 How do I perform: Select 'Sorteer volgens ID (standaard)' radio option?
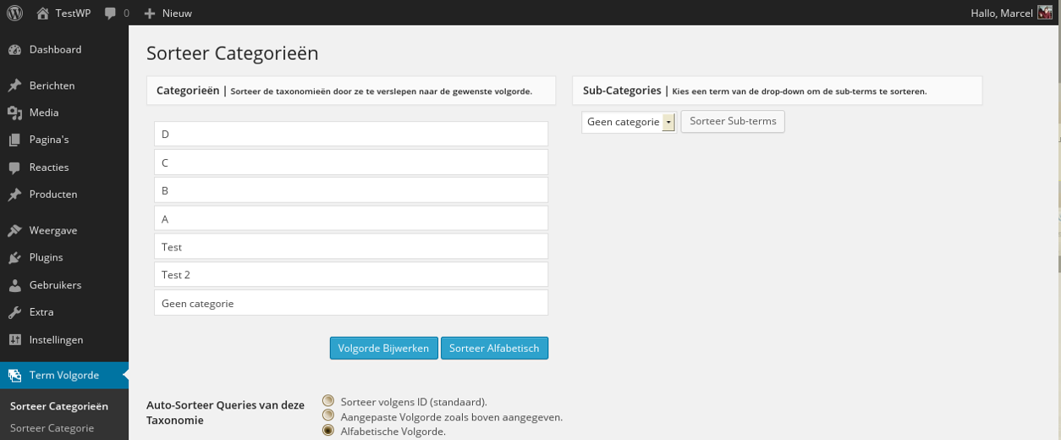pyautogui.click(x=328, y=401)
